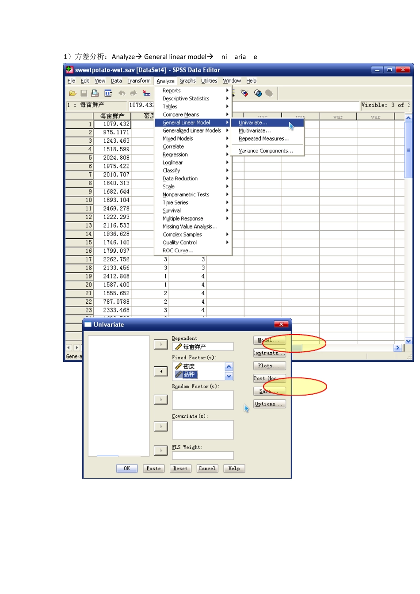Click OK in the Univariate dialog

127,468
